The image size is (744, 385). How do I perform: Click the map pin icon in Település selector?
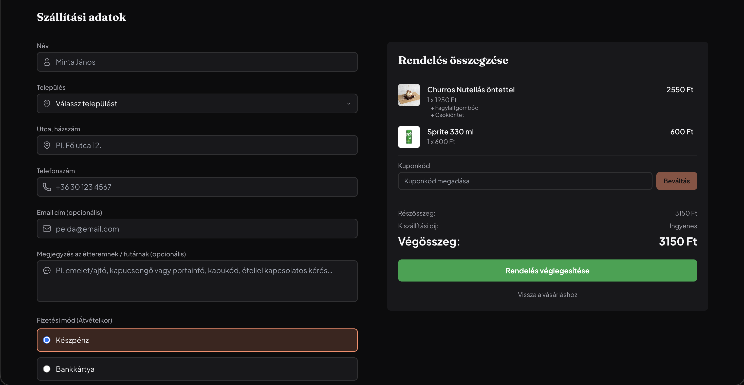(47, 103)
